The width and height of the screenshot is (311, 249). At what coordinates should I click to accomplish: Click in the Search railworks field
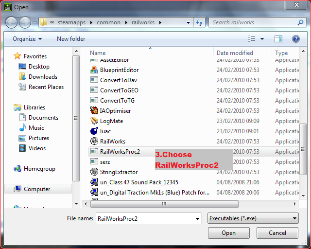[x=254, y=22]
